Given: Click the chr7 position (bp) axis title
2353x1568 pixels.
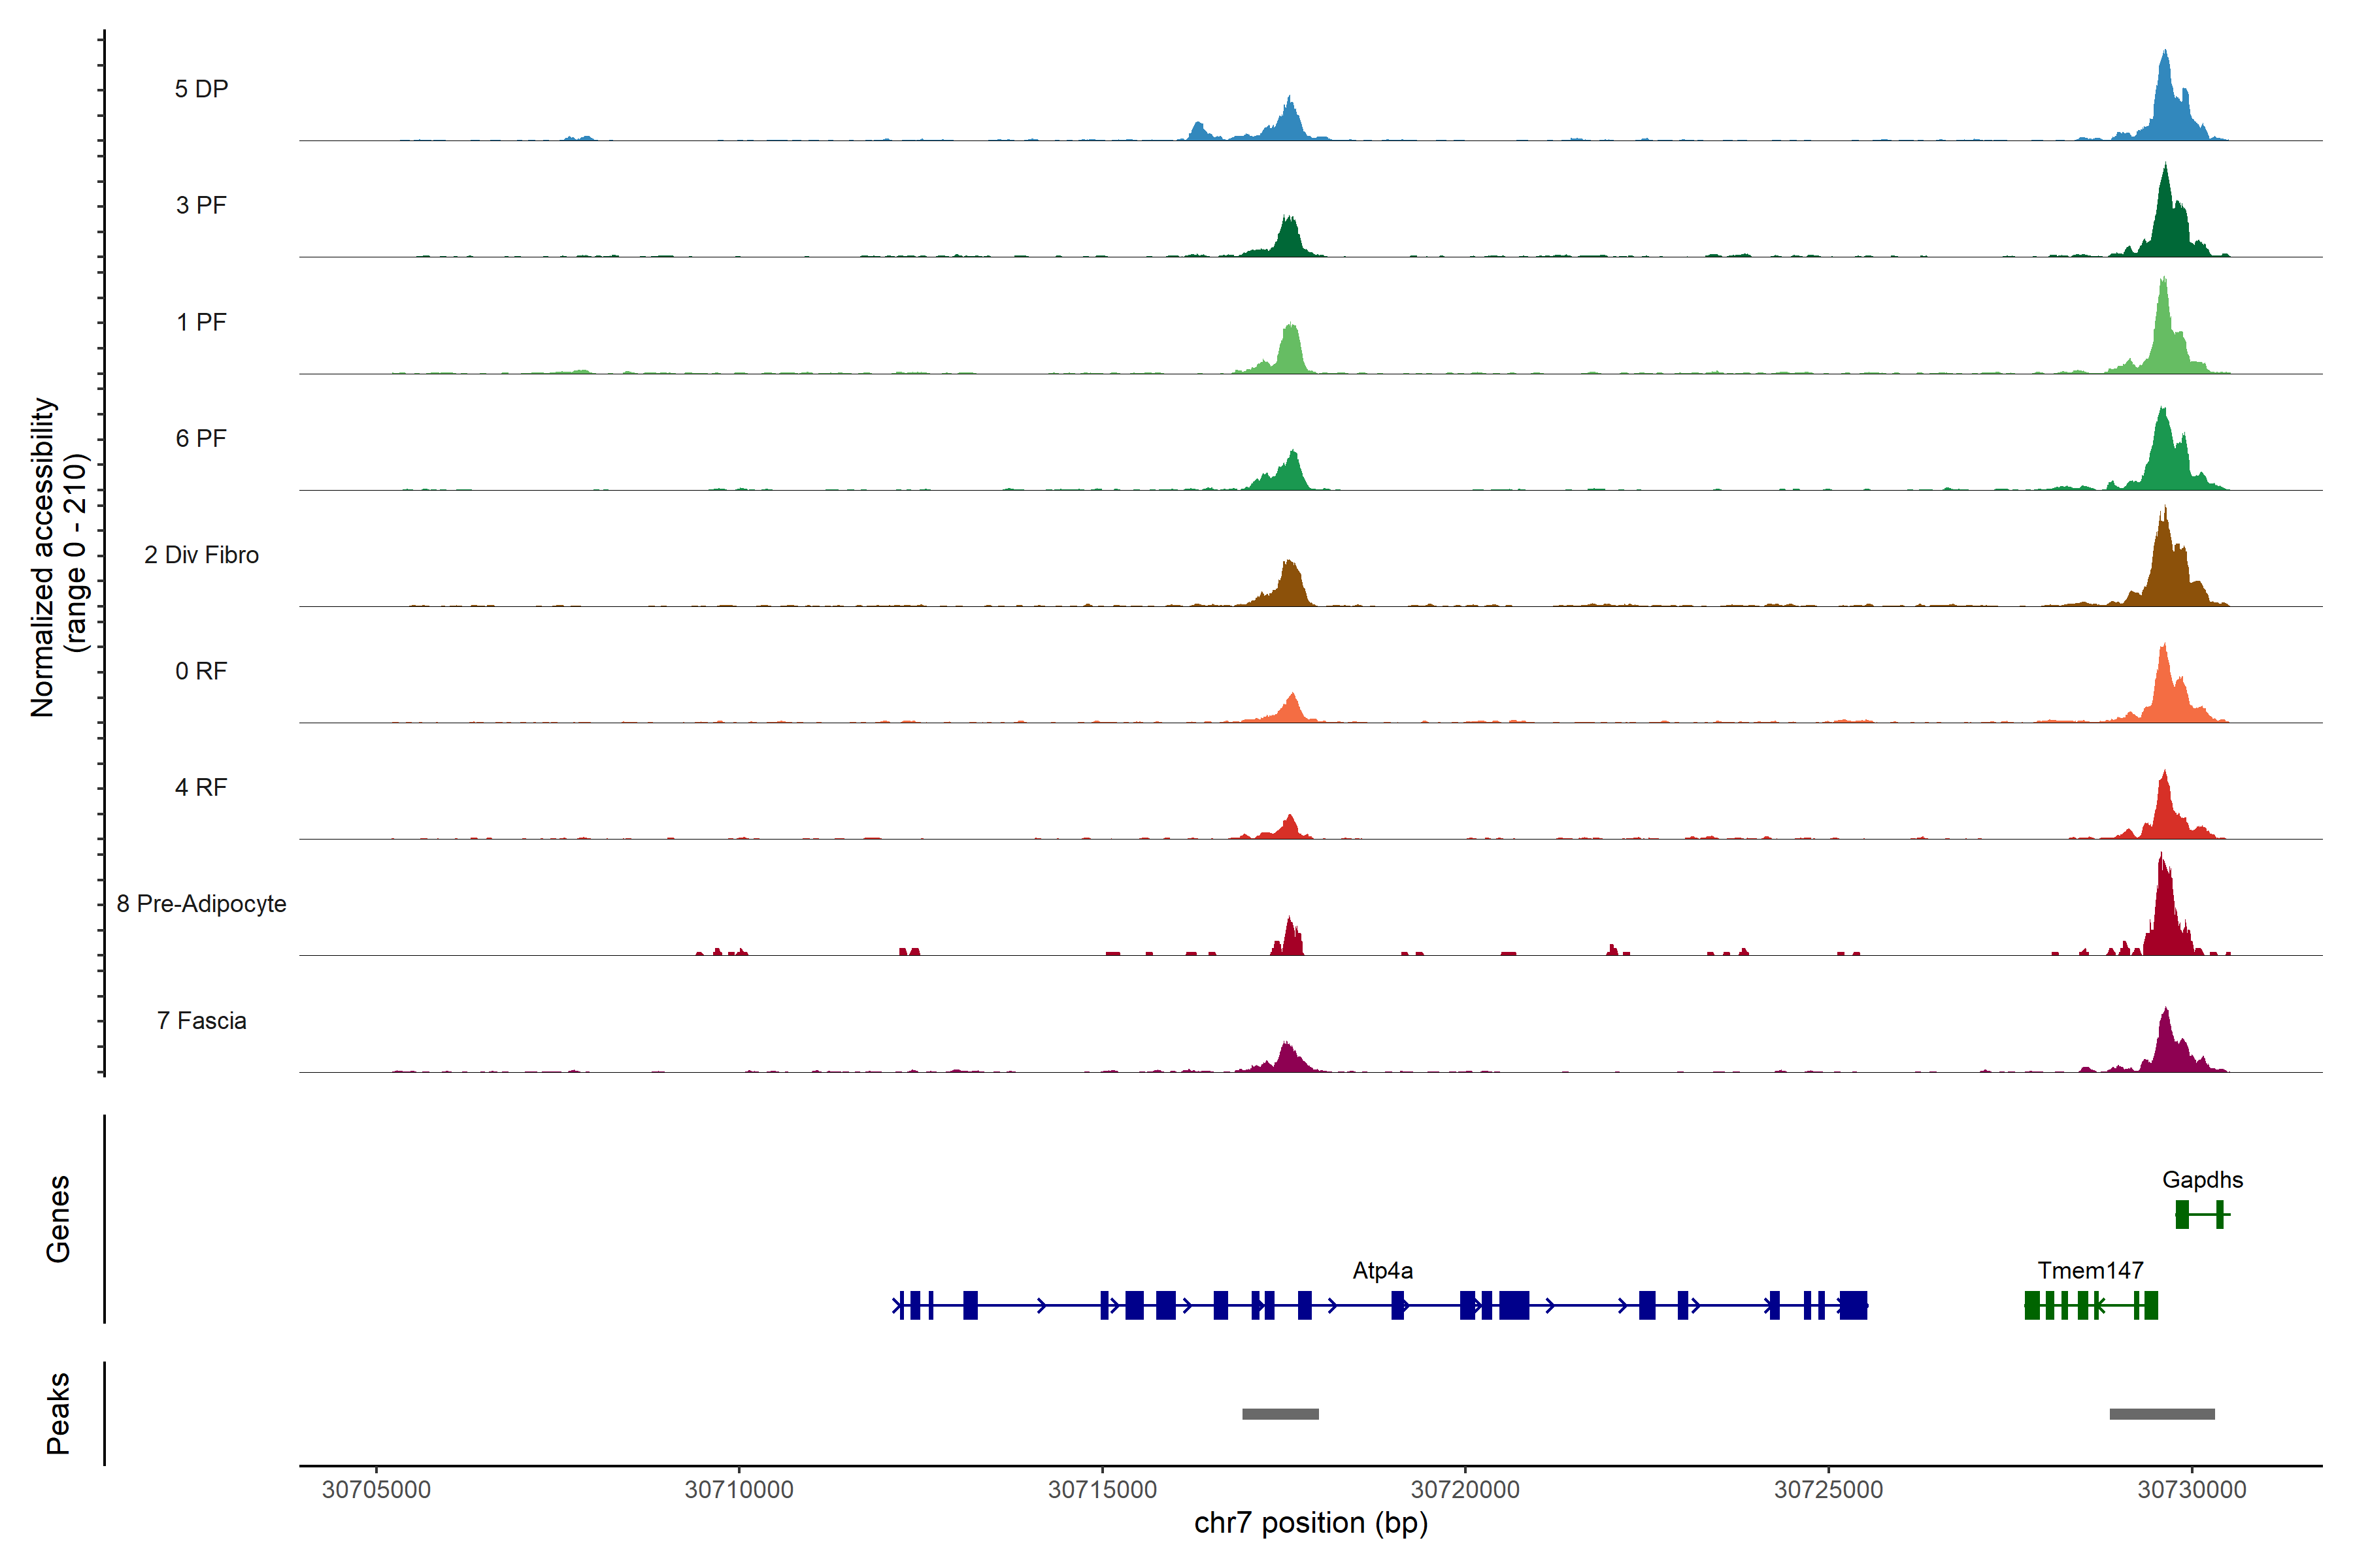Looking at the screenshot, I should tap(1310, 1523).
